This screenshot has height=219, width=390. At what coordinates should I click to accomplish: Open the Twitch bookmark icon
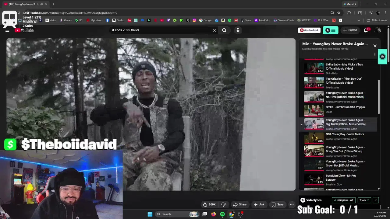(x=168, y=20)
